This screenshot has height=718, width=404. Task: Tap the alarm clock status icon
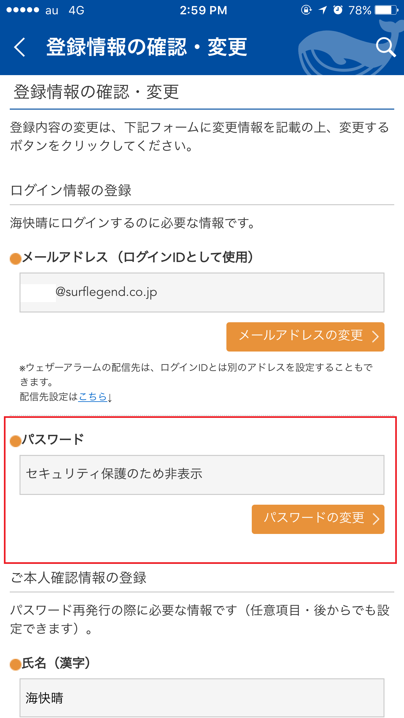[338, 10]
